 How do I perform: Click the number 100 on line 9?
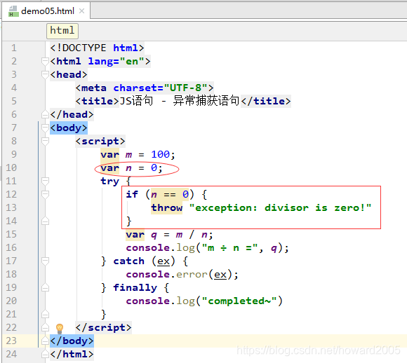tap(161, 155)
